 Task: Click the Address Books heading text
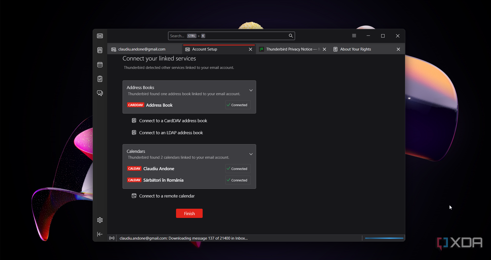[140, 88]
